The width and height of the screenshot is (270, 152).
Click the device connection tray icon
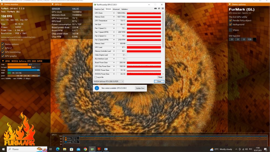click(240, 149)
